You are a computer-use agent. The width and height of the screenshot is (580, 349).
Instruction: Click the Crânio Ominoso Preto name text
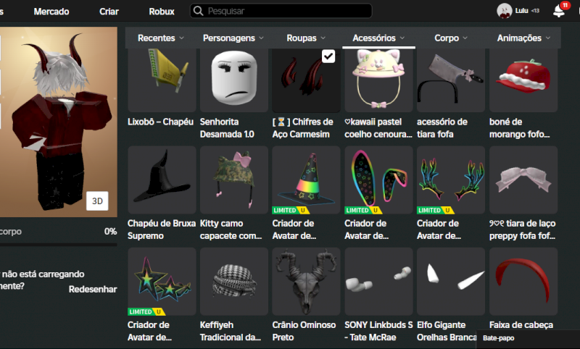pyautogui.click(x=304, y=331)
